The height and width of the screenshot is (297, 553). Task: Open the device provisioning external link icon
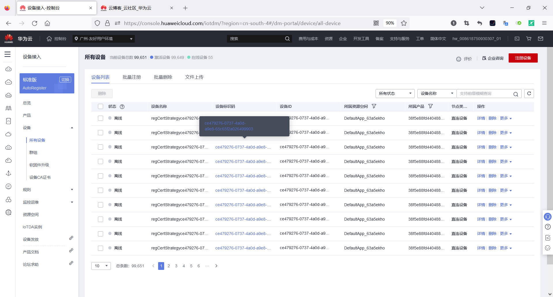71,238
